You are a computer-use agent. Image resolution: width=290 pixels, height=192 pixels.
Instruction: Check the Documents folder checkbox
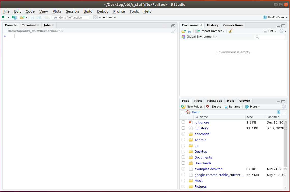point(183,157)
